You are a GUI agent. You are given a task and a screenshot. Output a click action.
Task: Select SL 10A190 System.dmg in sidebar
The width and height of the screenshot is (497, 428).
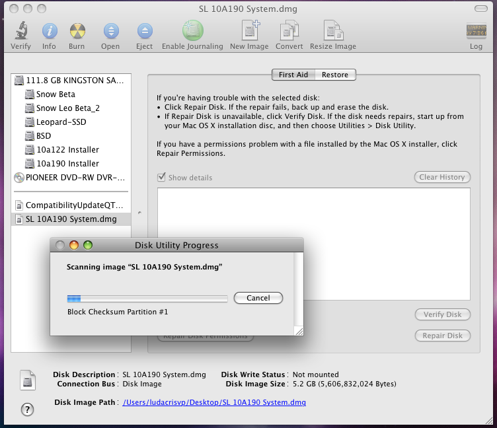pos(71,219)
